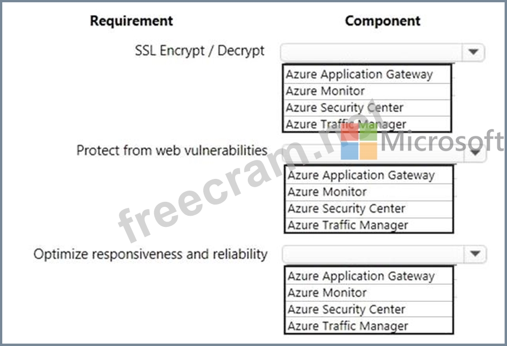
Task: Select Azure Application Gateway for responsiveness and reliability
Action: pos(369,276)
